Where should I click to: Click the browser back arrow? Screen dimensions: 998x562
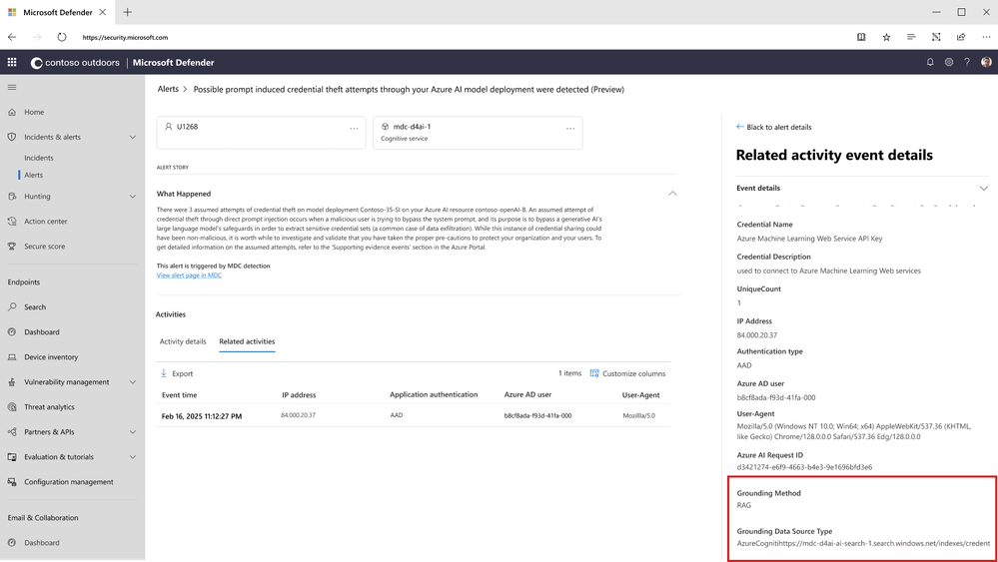tap(12, 37)
